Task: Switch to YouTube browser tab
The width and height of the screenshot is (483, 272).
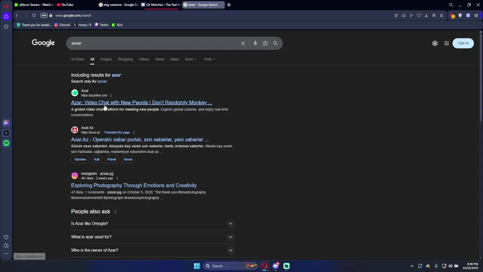Action: [75, 5]
